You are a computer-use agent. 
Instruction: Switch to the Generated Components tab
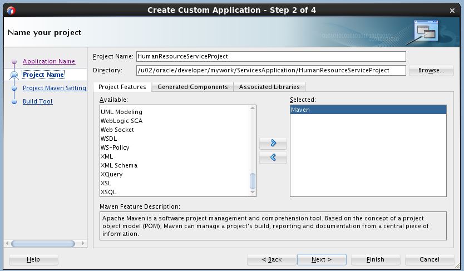click(192, 87)
